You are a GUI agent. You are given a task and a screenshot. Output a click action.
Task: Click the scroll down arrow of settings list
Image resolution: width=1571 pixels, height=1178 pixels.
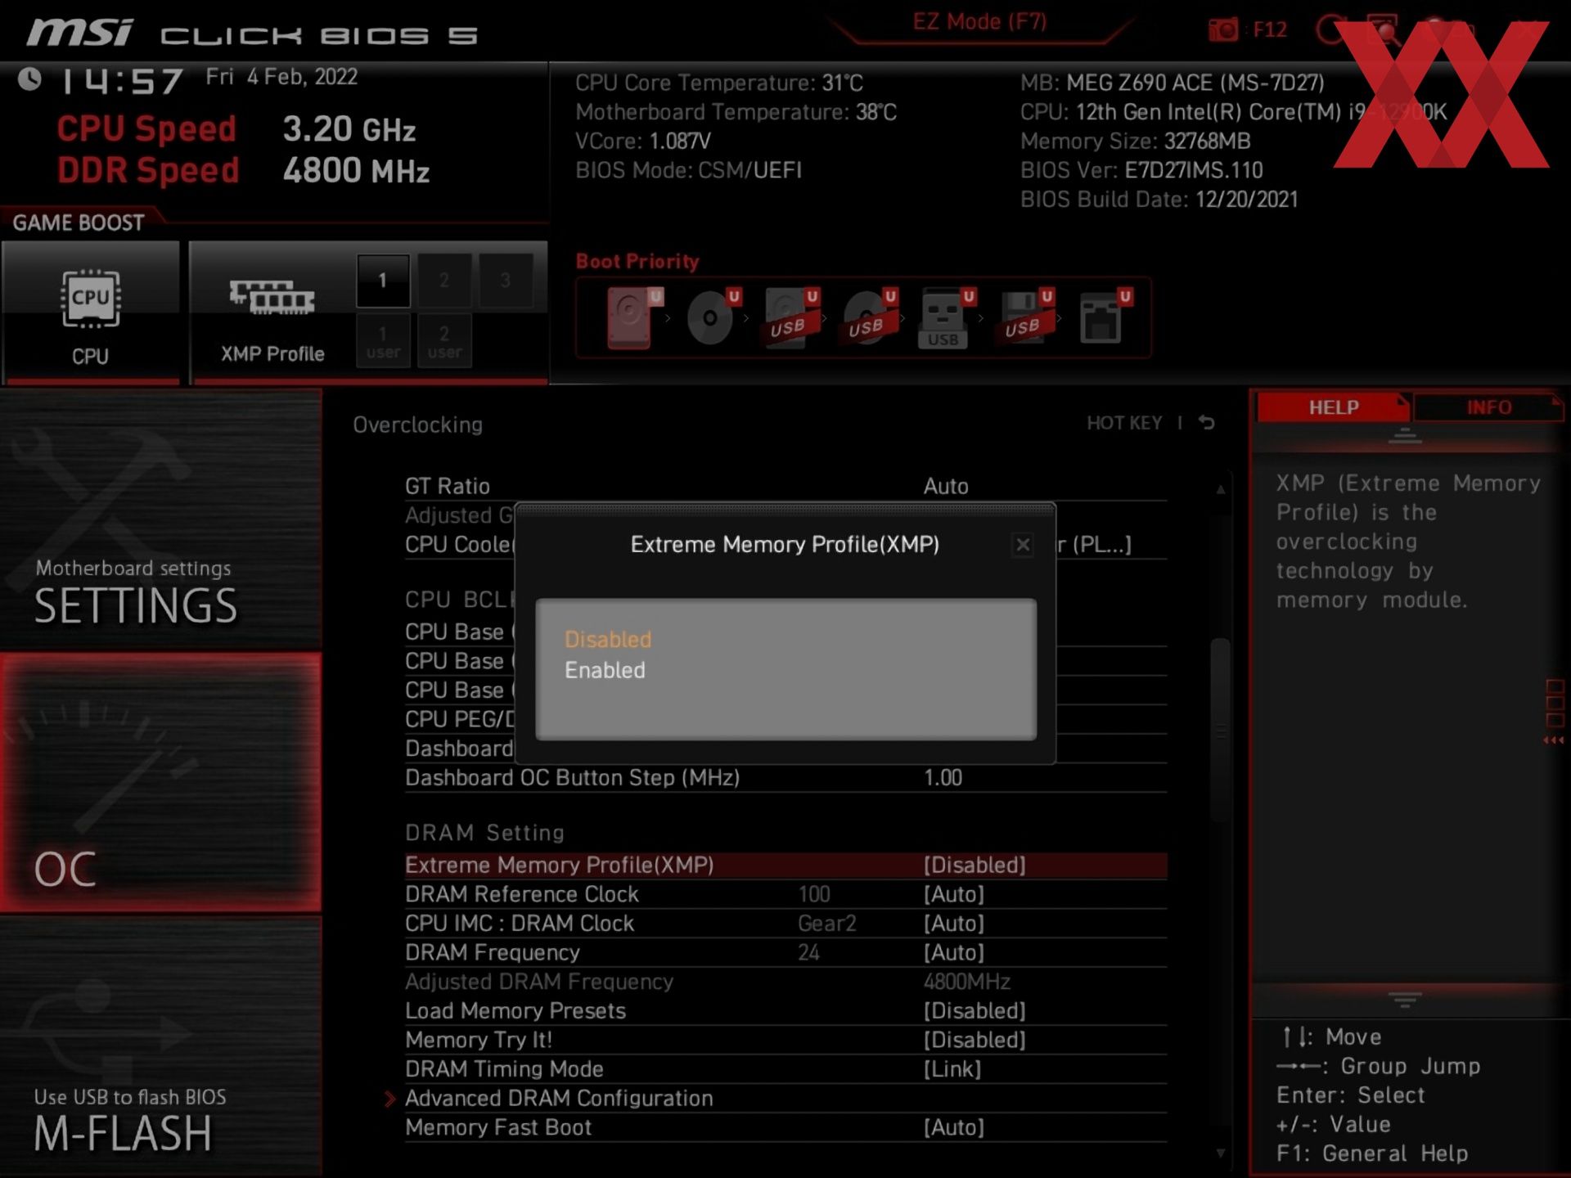coord(1220,1153)
